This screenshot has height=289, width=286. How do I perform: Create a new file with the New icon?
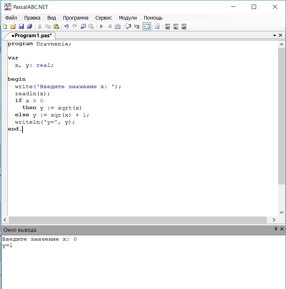pos(5,26)
